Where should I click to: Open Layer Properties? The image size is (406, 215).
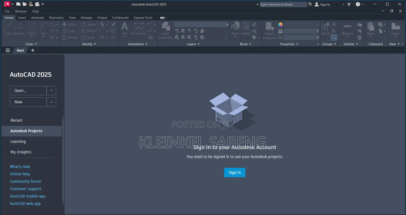pyautogui.click(x=165, y=31)
